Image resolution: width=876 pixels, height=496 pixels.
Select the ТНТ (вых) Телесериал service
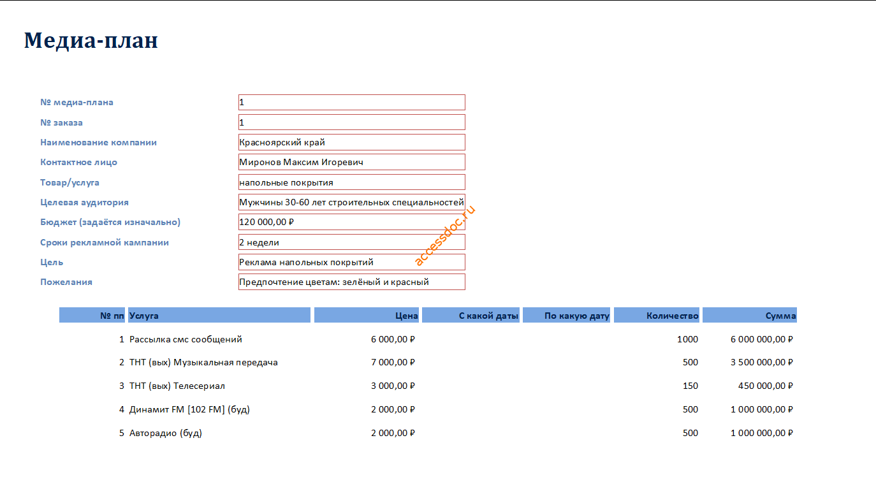pos(177,386)
